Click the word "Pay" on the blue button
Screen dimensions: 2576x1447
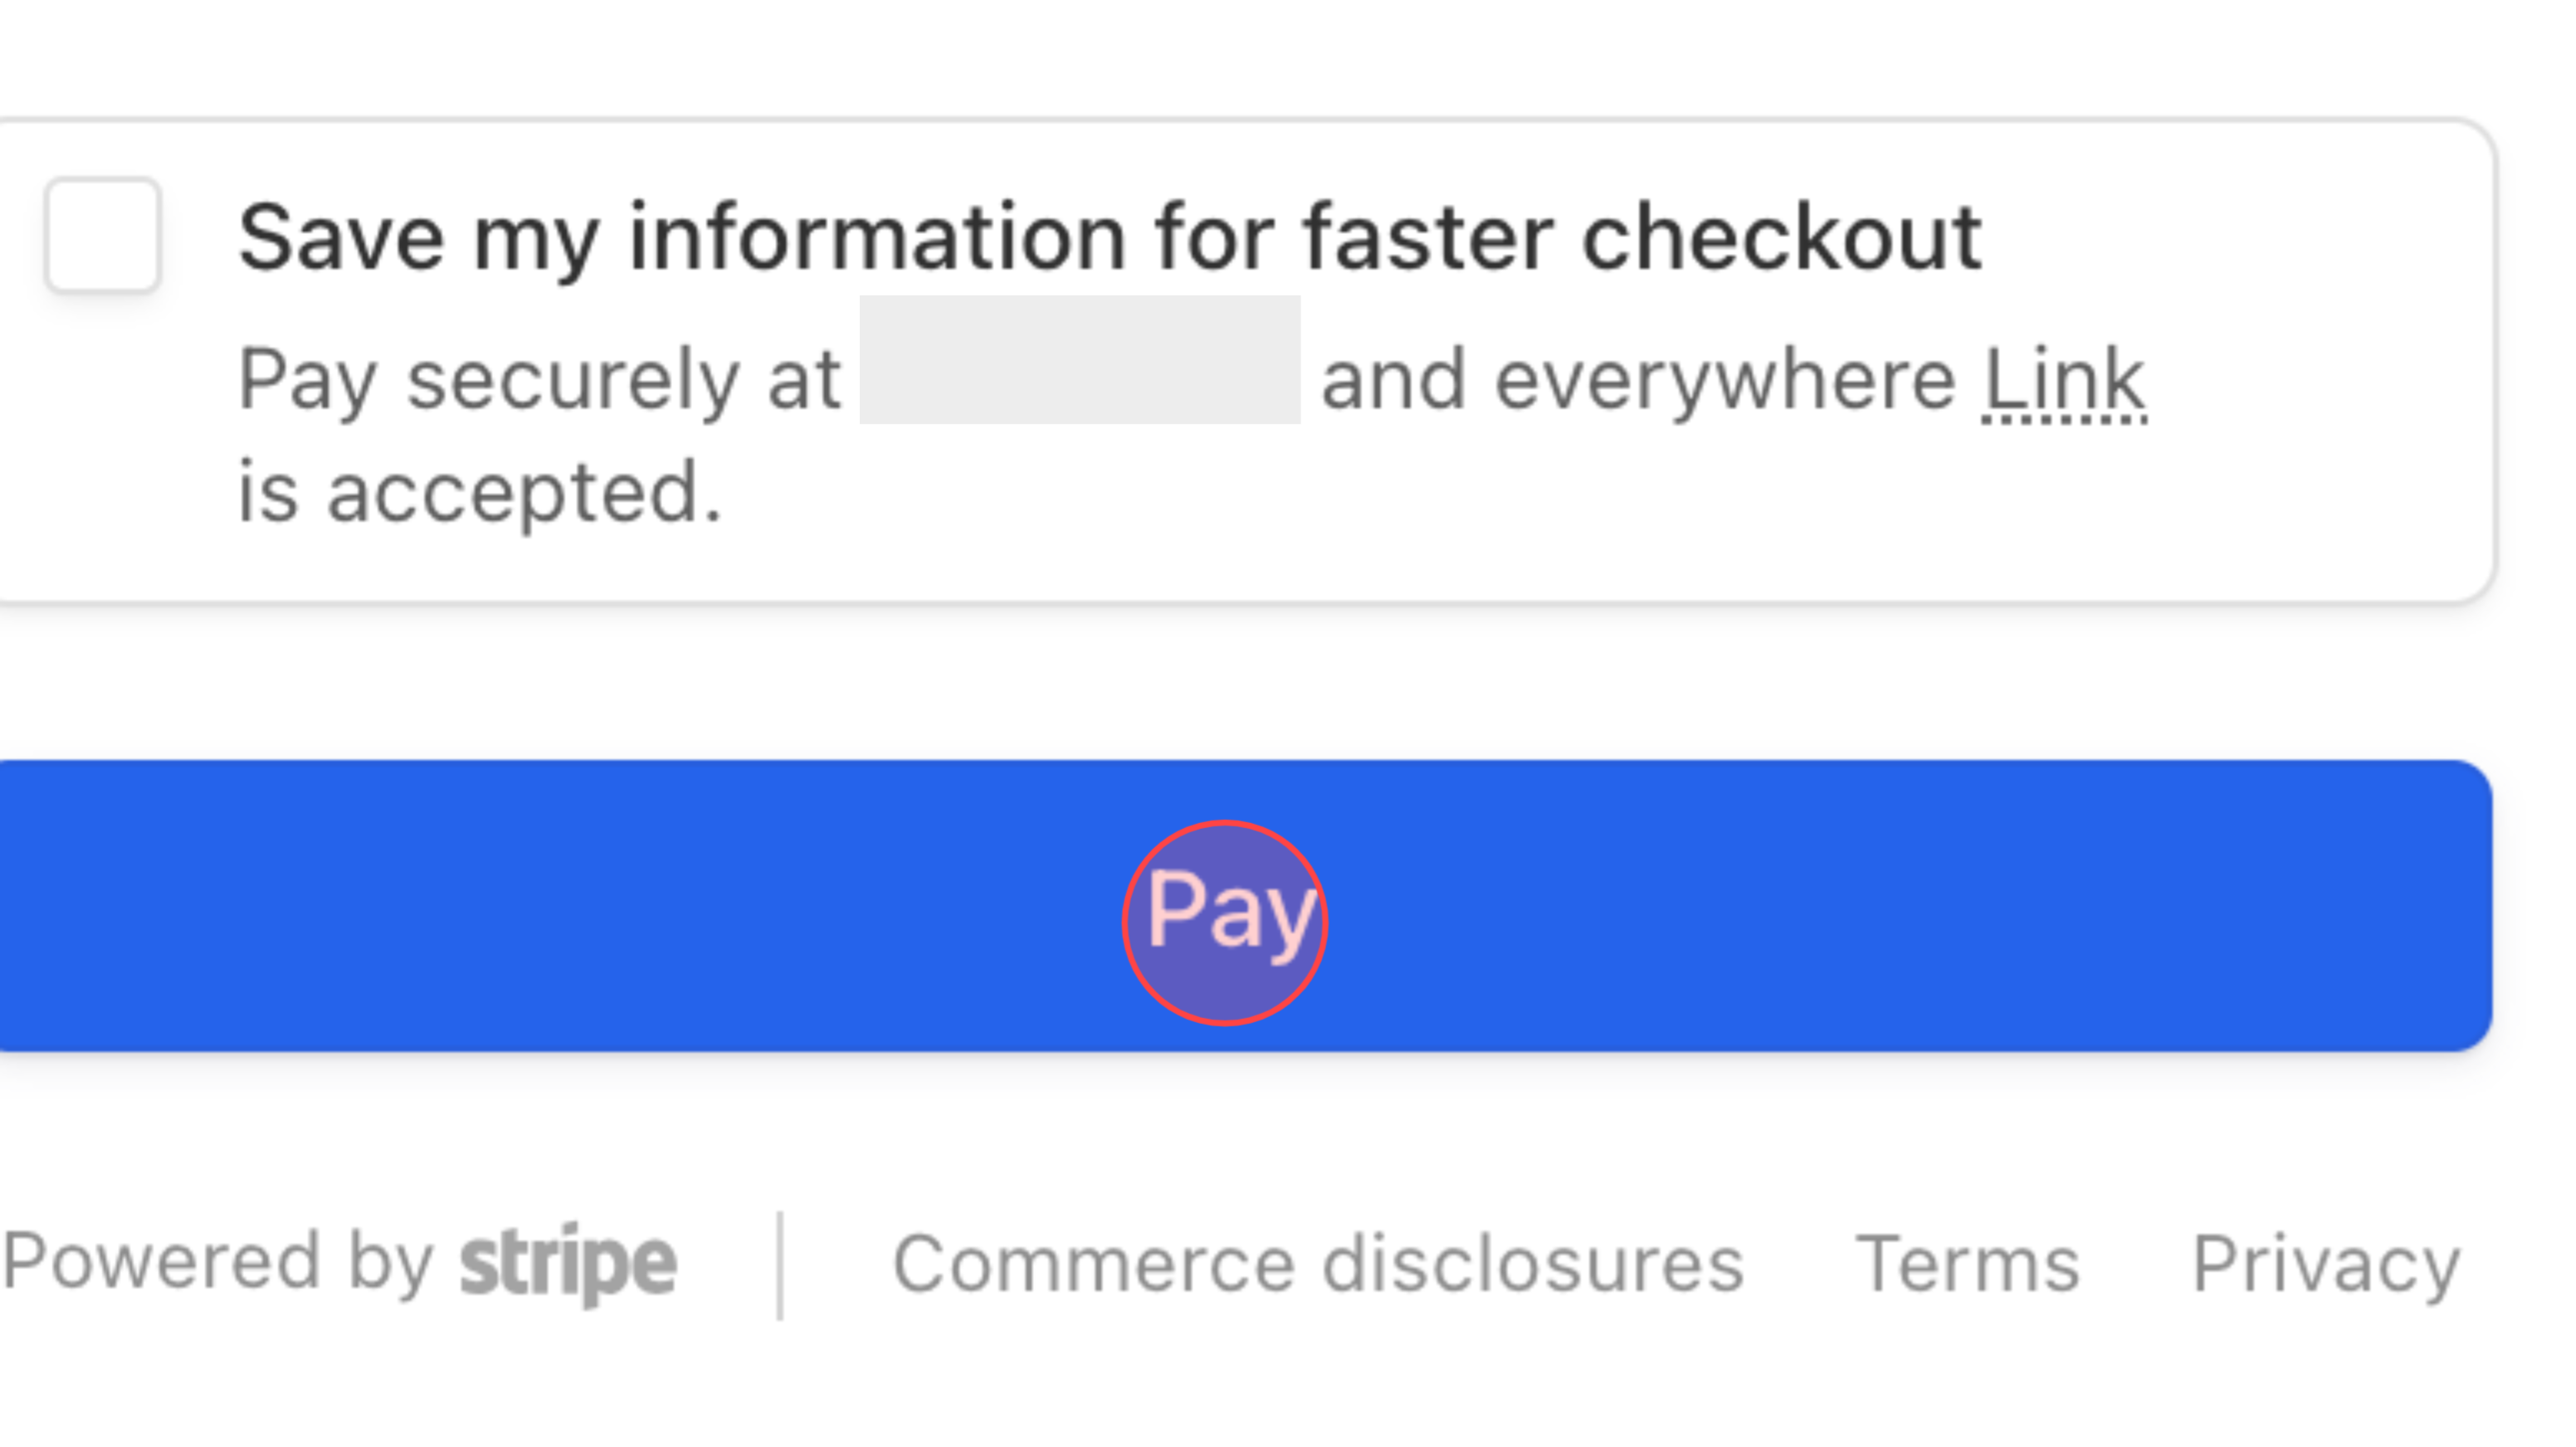click(1229, 910)
